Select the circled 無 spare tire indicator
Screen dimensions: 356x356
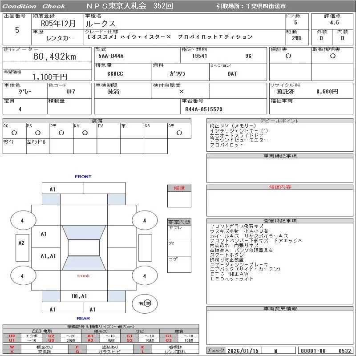click(x=147, y=303)
